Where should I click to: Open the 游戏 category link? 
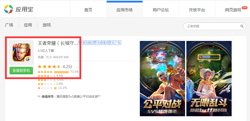pos(47,25)
